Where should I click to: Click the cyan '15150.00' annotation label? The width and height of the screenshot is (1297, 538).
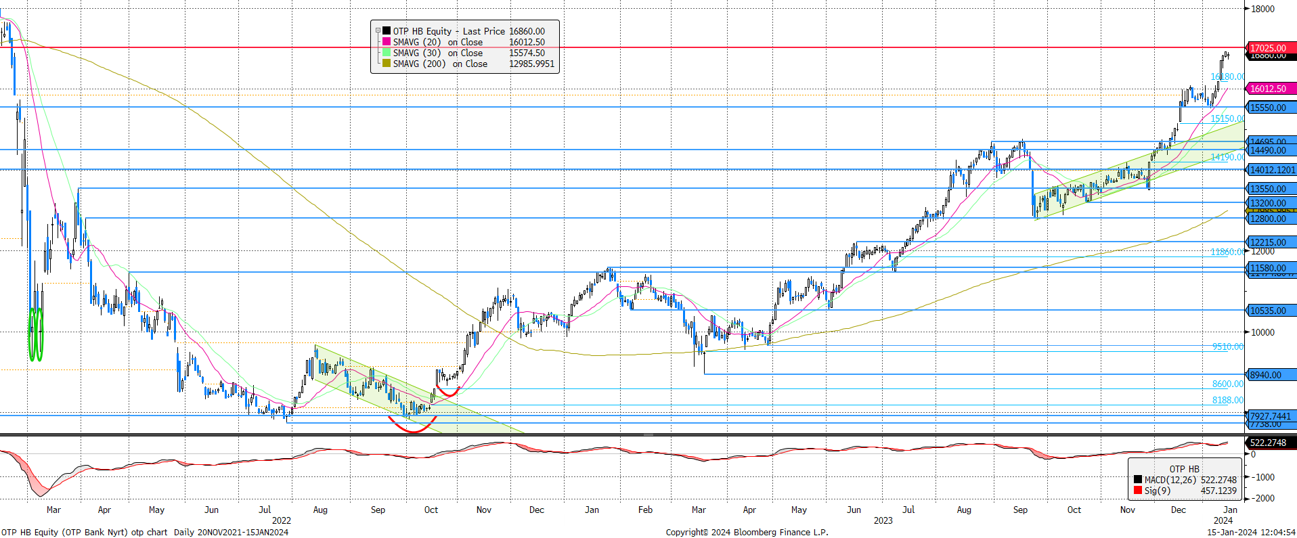pos(1227,118)
